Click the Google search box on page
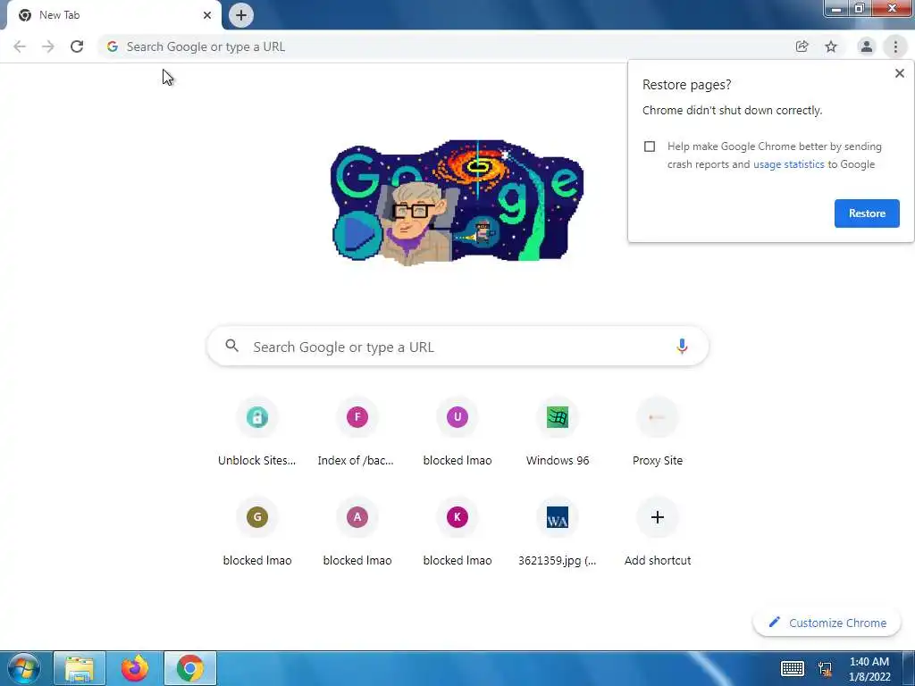 point(458,347)
